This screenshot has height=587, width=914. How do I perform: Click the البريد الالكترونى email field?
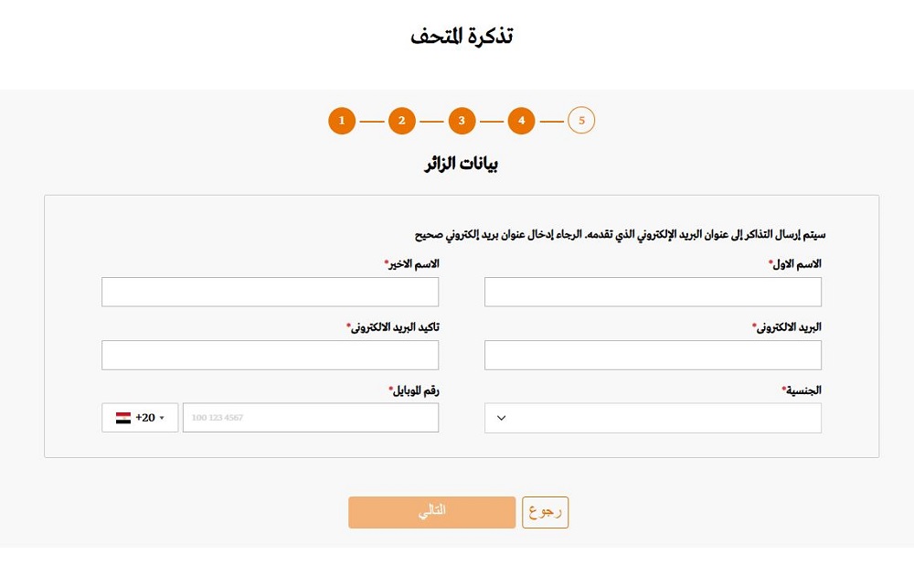pyautogui.click(x=653, y=355)
